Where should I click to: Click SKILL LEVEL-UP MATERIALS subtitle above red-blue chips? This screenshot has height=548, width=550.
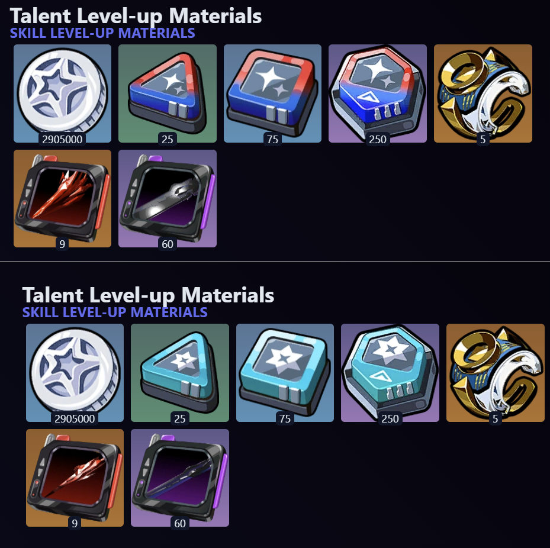[x=102, y=33]
